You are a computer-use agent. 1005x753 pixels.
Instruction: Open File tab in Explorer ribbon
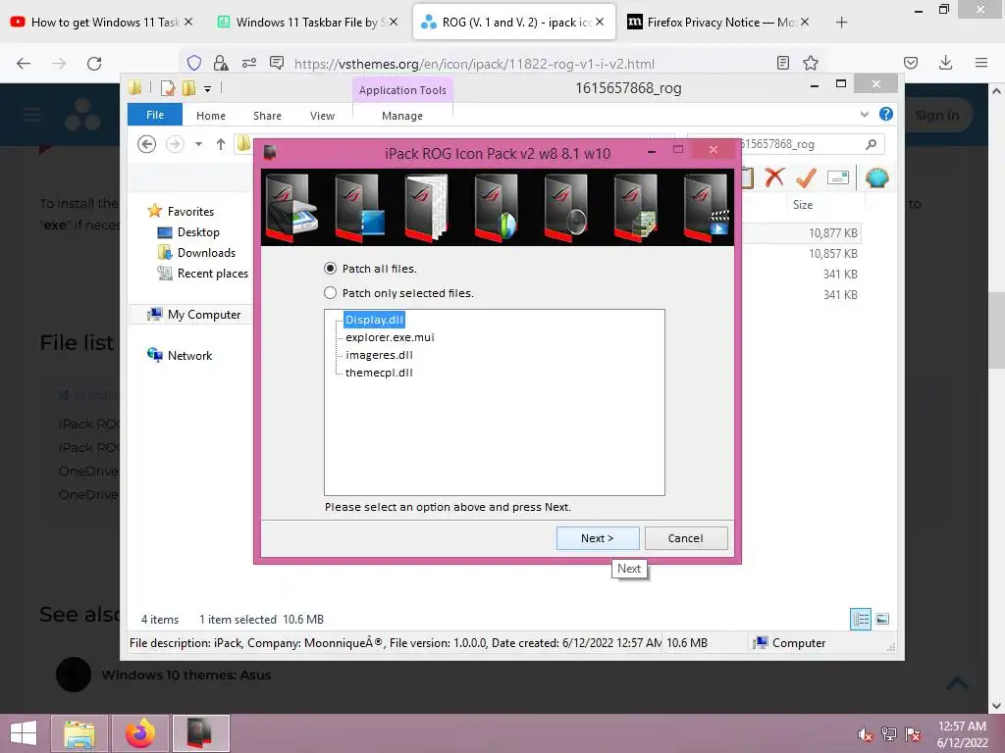155,115
